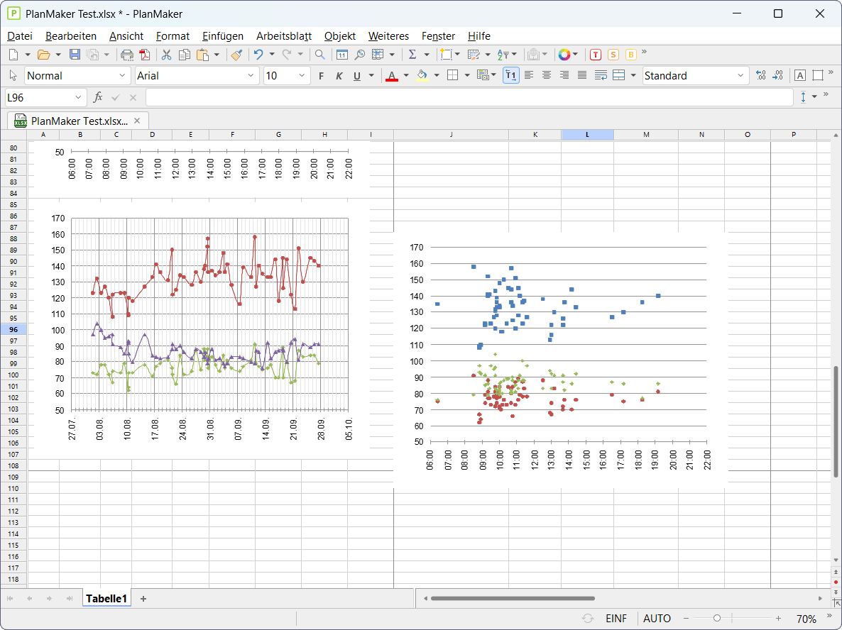This screenshot has height=630, width=842.
Task: Open the Arbeitsblatt menu
Action: pyautogui.click(x=284, y=36)
